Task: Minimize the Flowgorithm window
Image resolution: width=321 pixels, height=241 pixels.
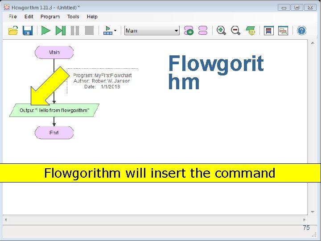Action: [284, 8]
